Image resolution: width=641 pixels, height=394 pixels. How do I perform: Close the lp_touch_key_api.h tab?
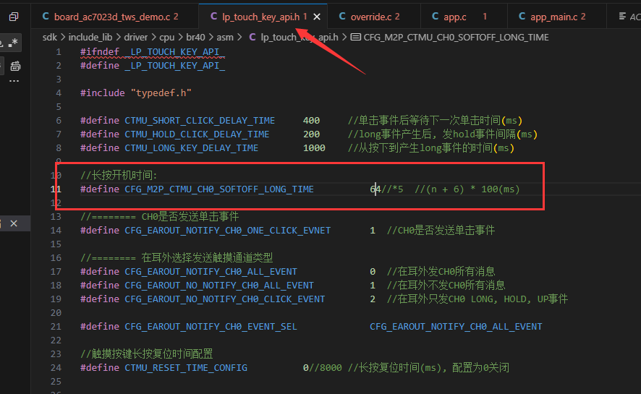click(317, 17)
